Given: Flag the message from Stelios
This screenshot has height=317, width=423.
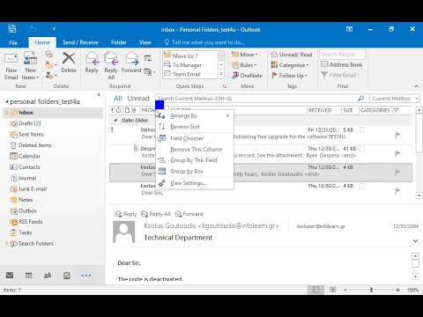Looking at the screenshot, I should 397,135.
